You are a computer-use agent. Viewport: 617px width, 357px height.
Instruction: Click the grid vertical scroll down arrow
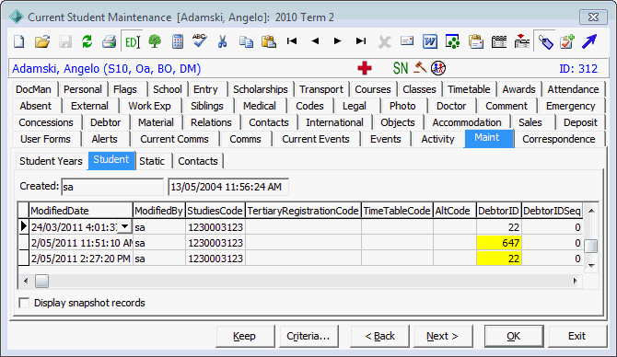point(591,266)
